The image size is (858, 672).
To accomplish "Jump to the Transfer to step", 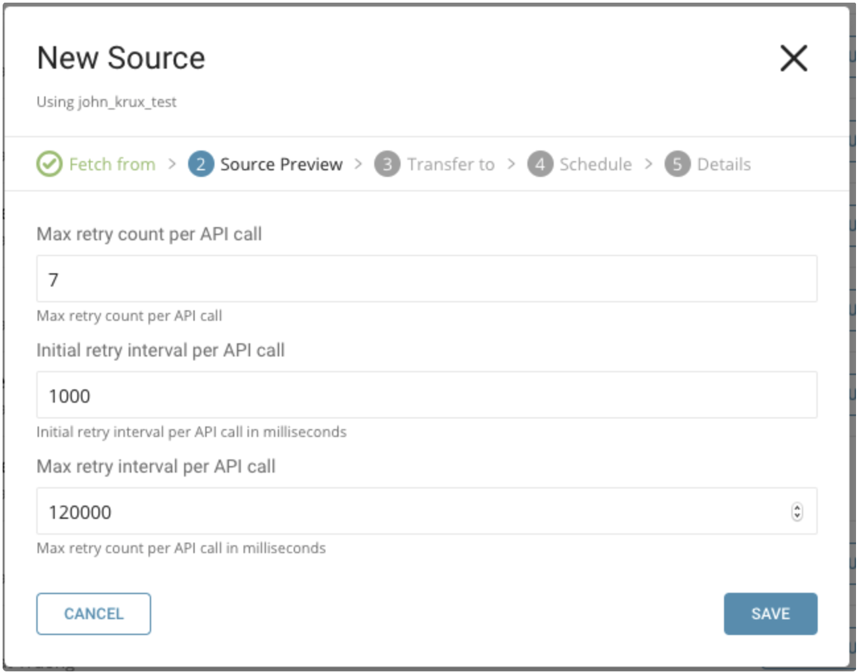I will pyautogui.click(x=451, y=164).
